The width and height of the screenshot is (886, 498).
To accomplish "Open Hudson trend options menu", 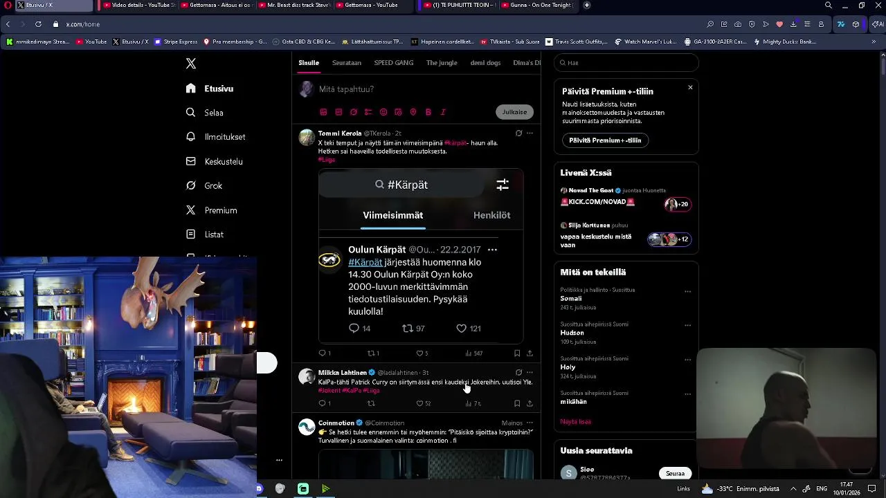I will (x=687, y=325).
